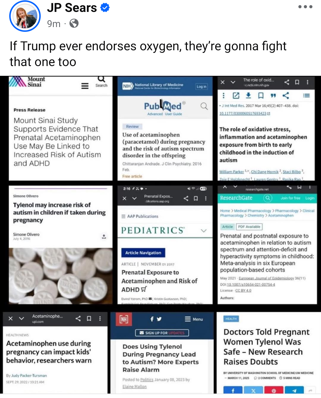321x398 pixels.
Task: Click the download icon in article toolbar
Action: 248,95
